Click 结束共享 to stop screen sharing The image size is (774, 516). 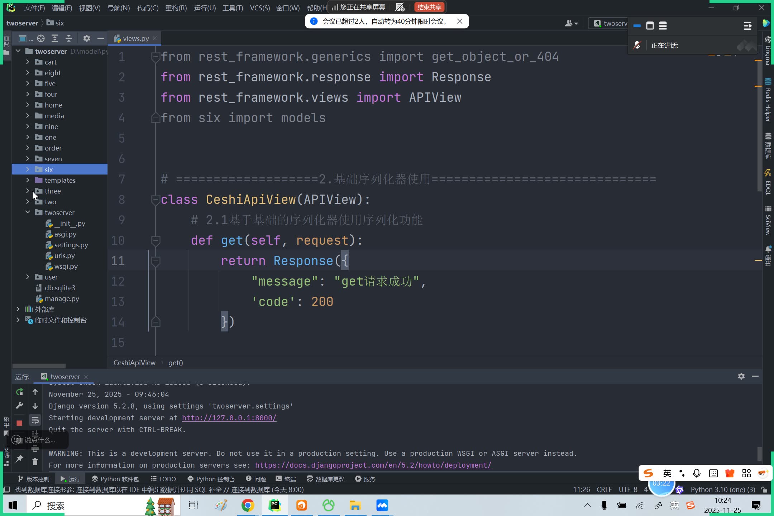tap(429, 7)
